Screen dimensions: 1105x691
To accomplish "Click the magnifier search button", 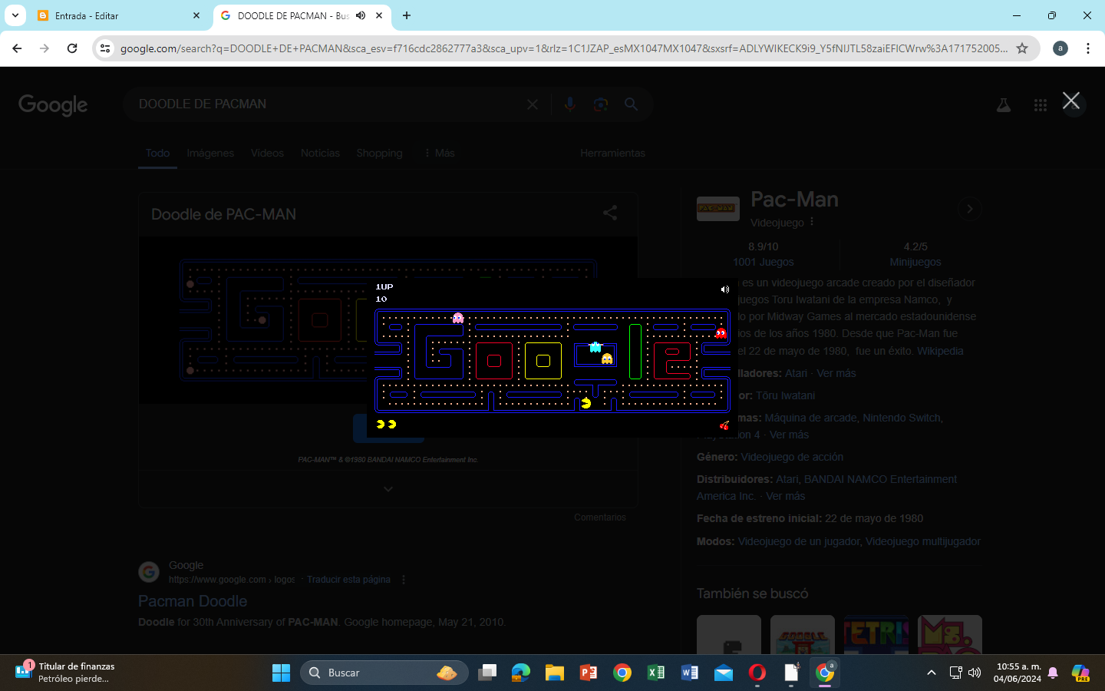I will (x=631, y=104).
